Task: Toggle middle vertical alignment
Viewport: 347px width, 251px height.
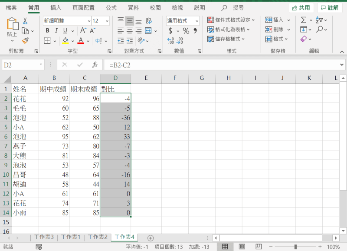Action: 129,21
